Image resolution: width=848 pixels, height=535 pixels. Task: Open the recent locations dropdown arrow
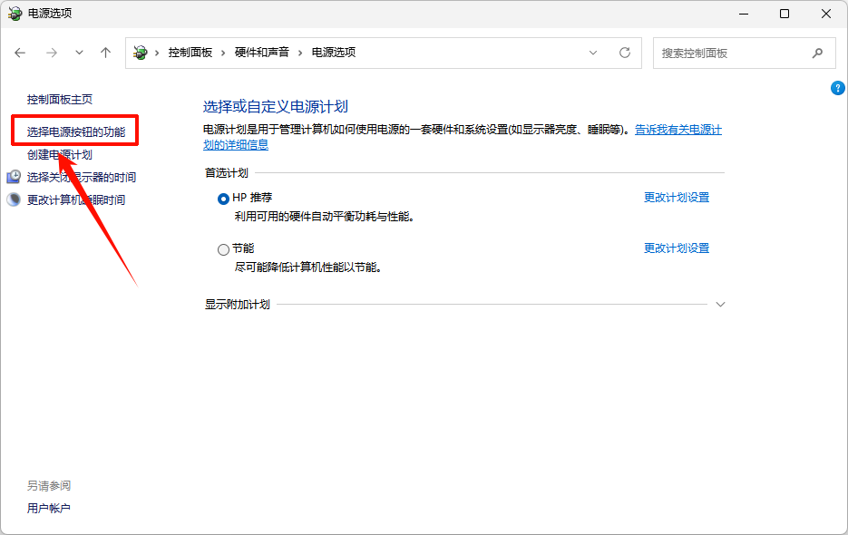[x=79, y=53]
